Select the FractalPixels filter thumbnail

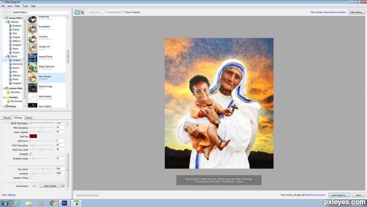pyautogui.click(x=33, y=28)
